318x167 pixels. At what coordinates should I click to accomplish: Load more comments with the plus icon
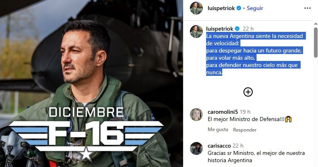coord(248,92)
